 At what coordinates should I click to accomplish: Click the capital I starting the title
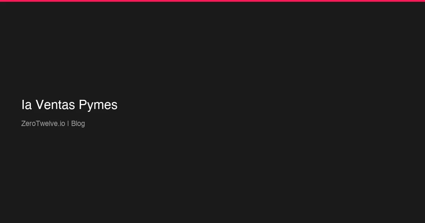(23, 105)
